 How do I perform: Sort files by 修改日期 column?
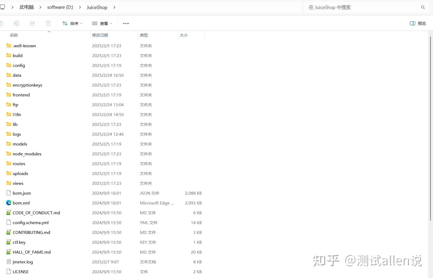point(100,35)
